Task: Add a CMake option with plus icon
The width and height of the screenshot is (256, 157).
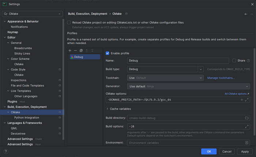Action: (242, 100)
